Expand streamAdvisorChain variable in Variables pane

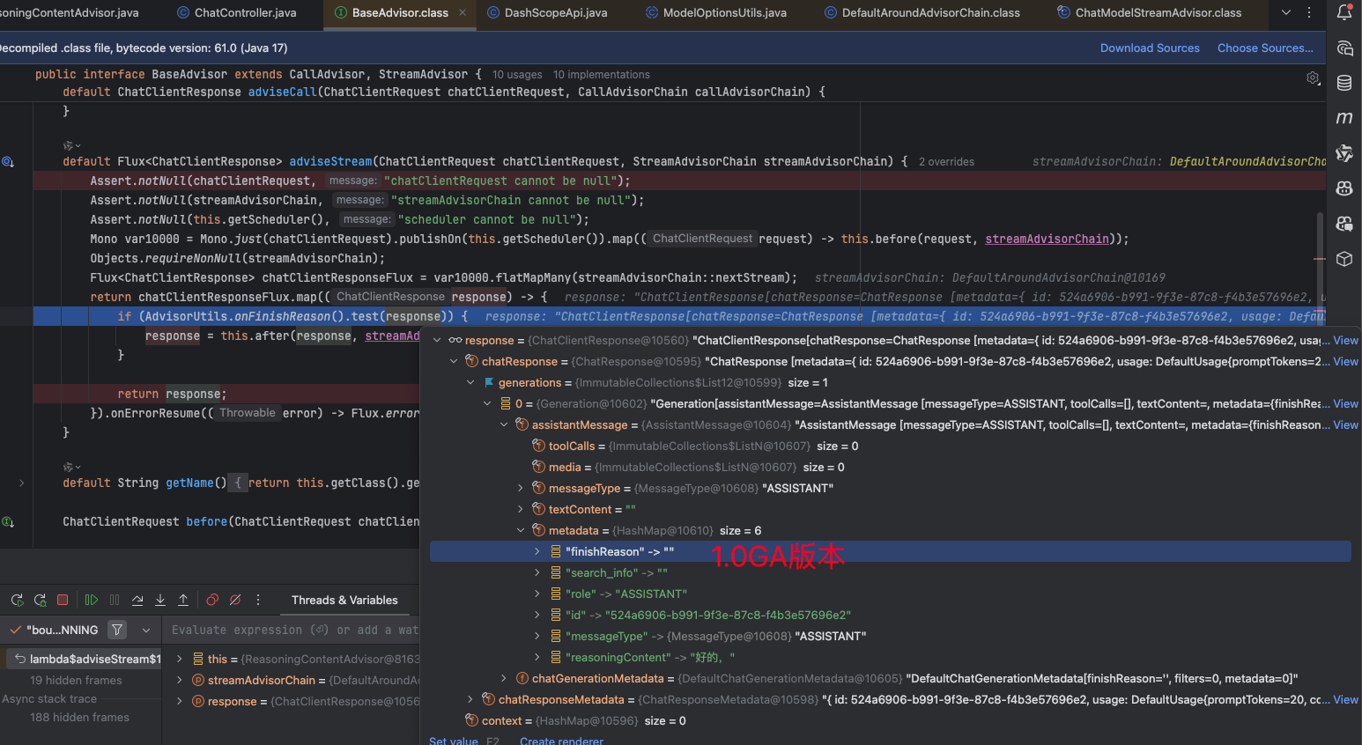180,680
